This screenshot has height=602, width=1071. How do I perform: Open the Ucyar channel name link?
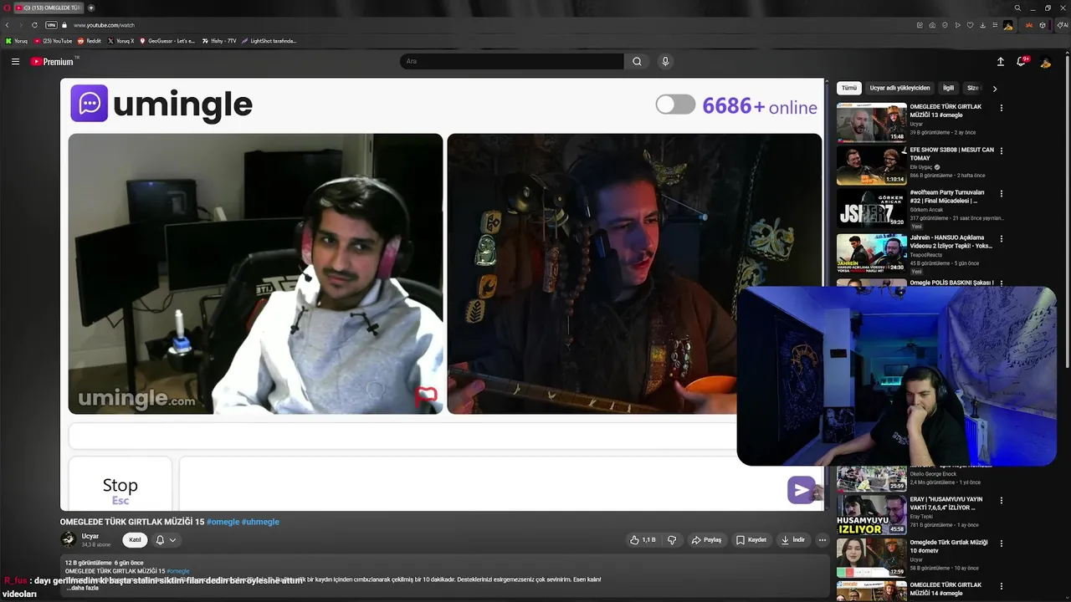click(90, 536)
